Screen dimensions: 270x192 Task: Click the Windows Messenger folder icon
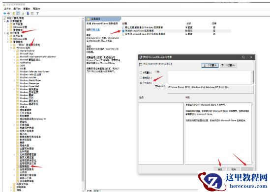coord(17,83)
